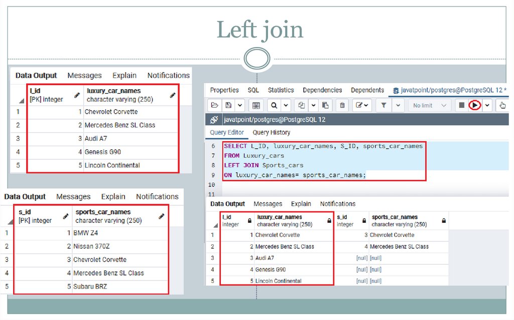514x320 pixels.
Task: Copy selected rows from the results grid
Action: point(302,105)
